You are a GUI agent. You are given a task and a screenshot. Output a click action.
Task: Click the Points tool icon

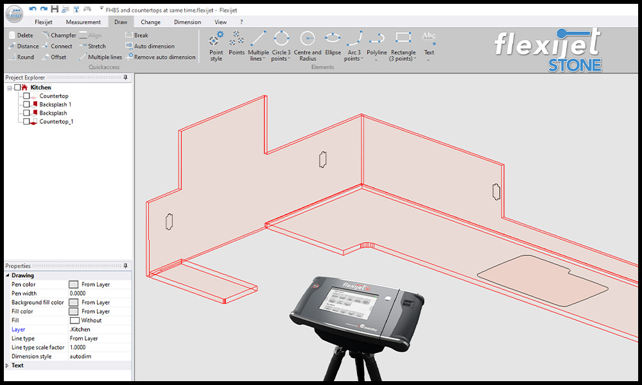237,42
